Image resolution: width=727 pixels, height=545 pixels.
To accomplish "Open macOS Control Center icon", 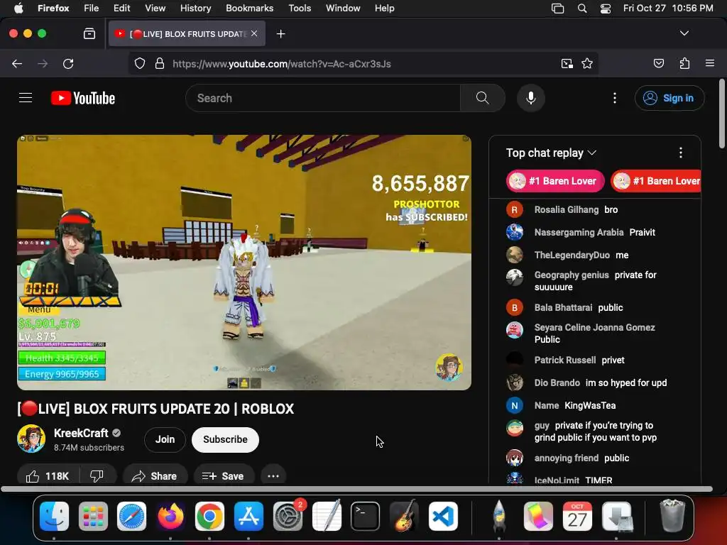I will point(605,9).
